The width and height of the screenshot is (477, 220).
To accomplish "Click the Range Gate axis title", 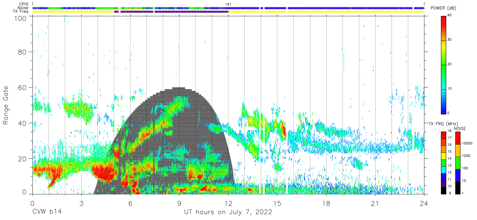I will (x=6, y=106).
